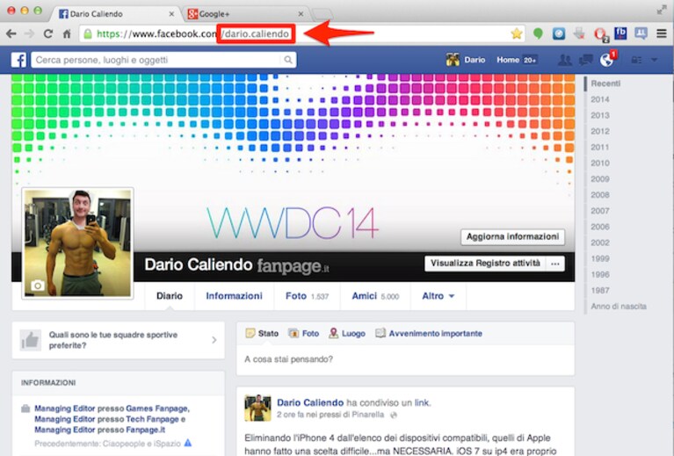674x456 pixels.
Task: Click the download arrow extension icon
Action: click(579, 33)
